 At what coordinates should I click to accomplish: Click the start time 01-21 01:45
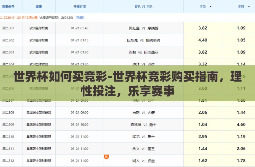point(80,28)
